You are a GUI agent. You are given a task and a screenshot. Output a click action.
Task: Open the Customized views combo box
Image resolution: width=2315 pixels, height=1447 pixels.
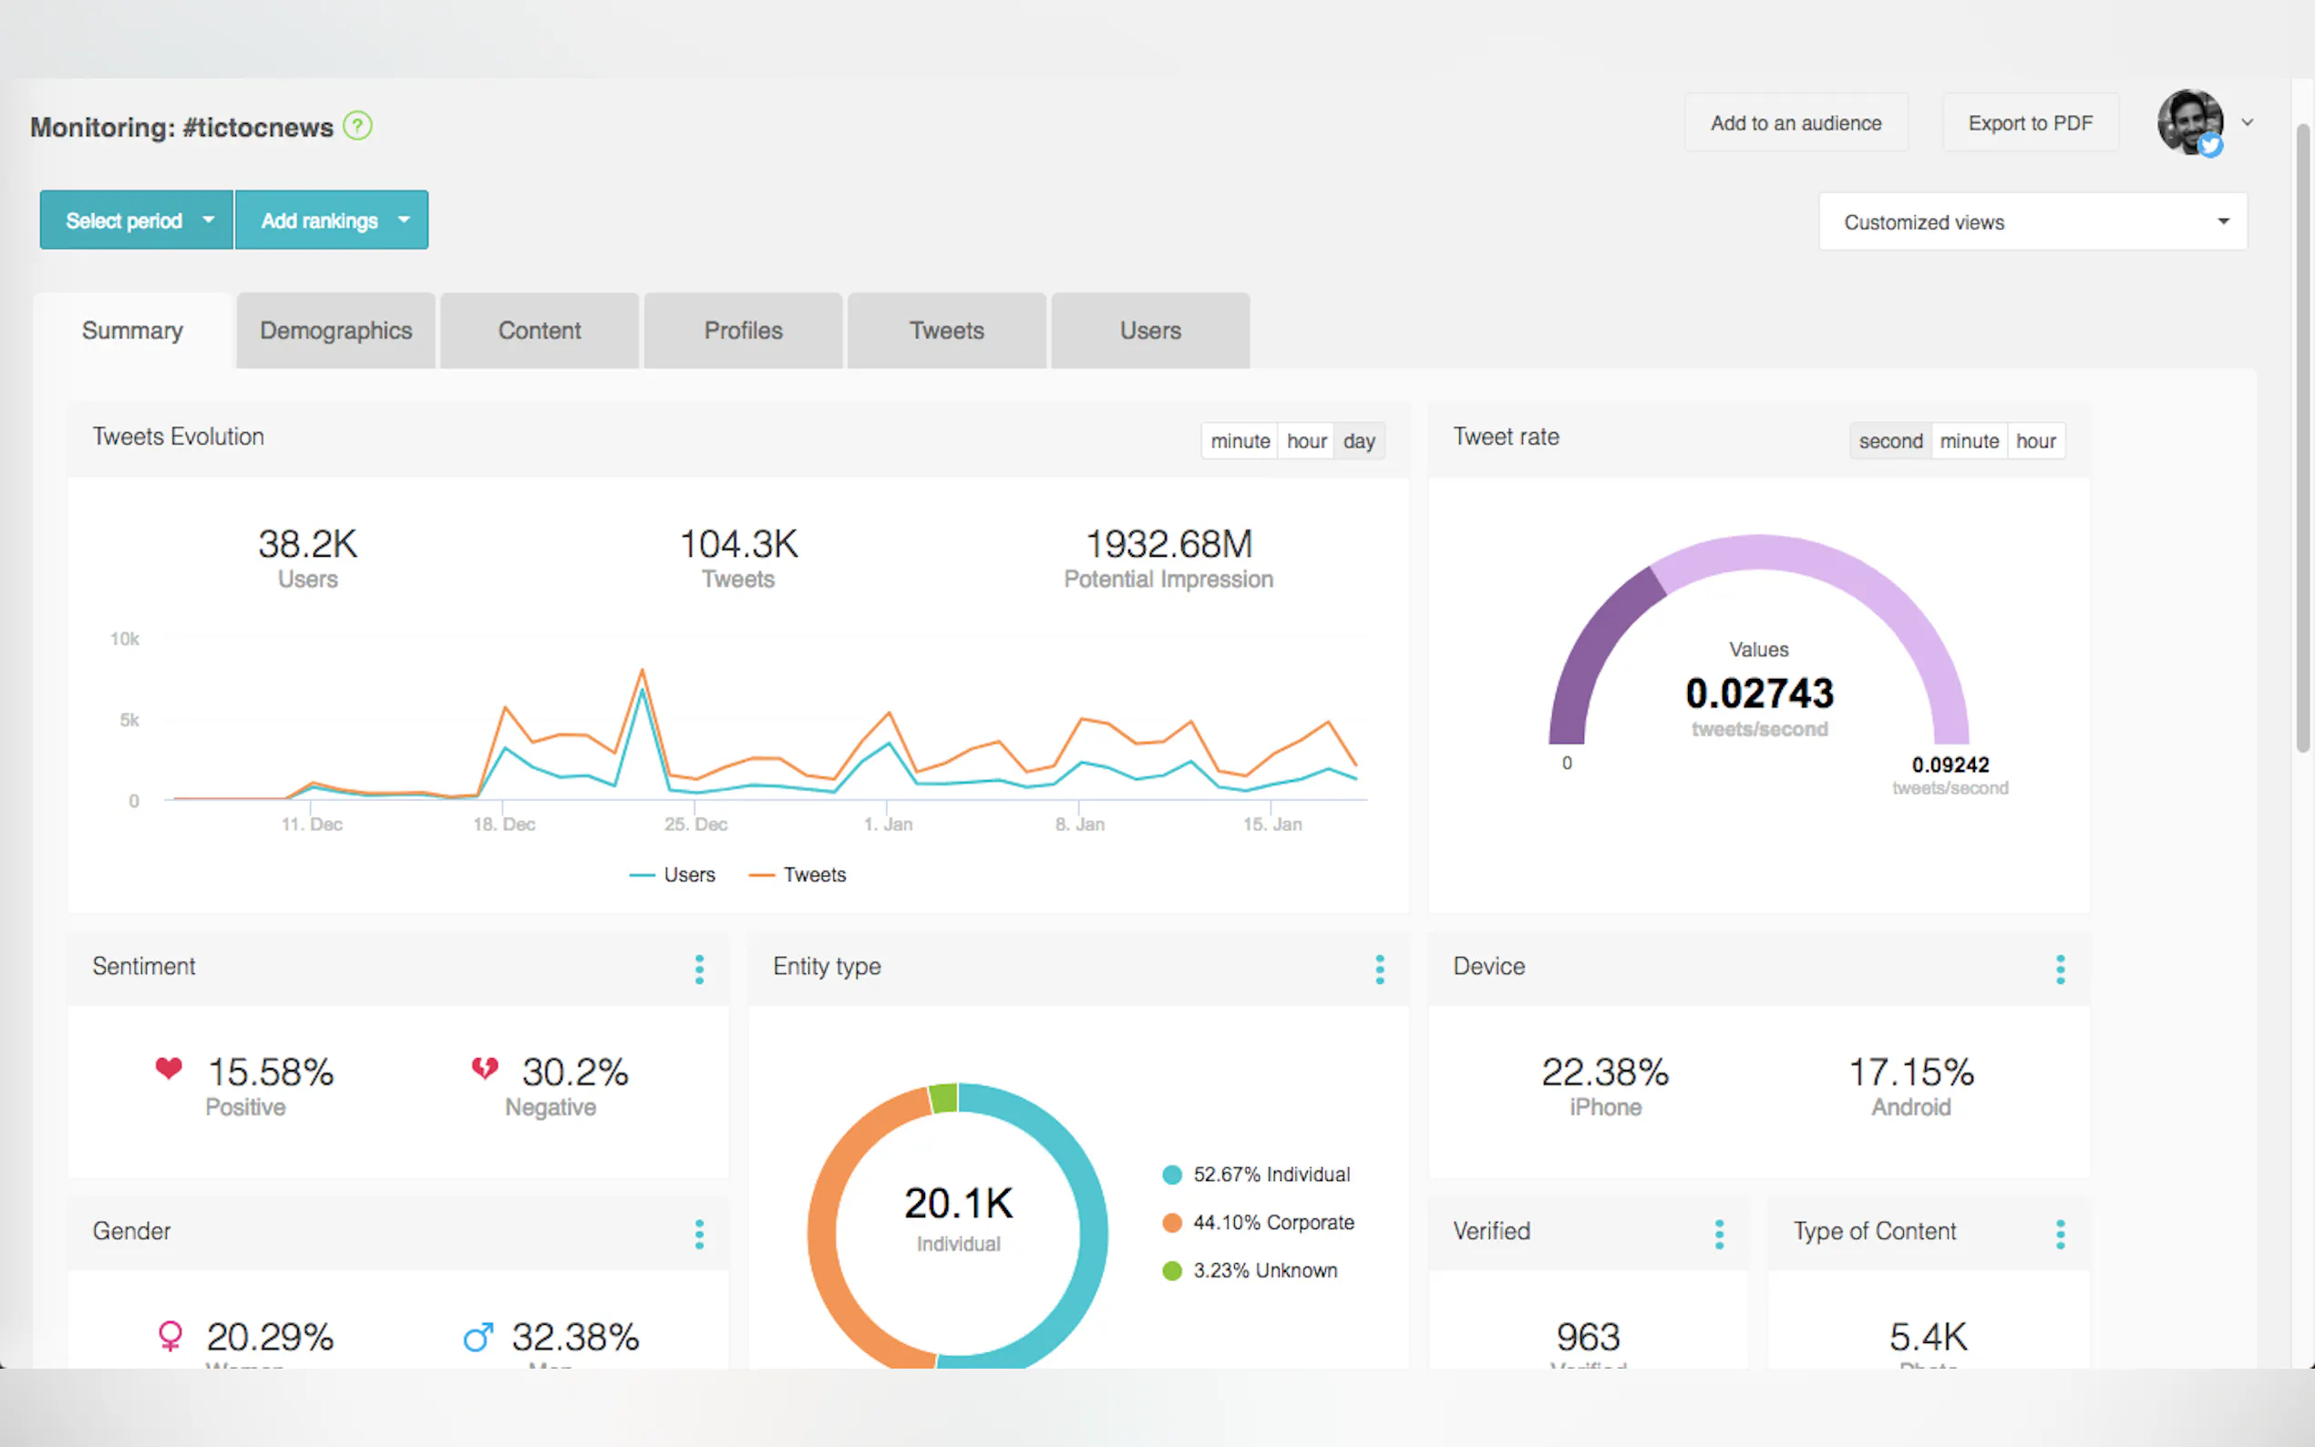click(2032, 222)
